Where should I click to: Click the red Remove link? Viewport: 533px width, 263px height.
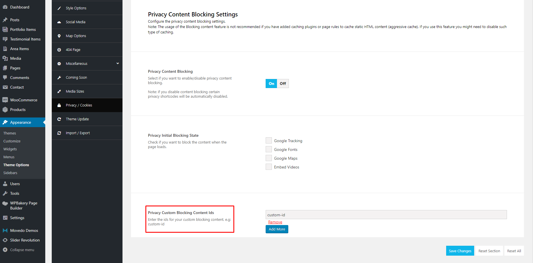coord(275,222)
